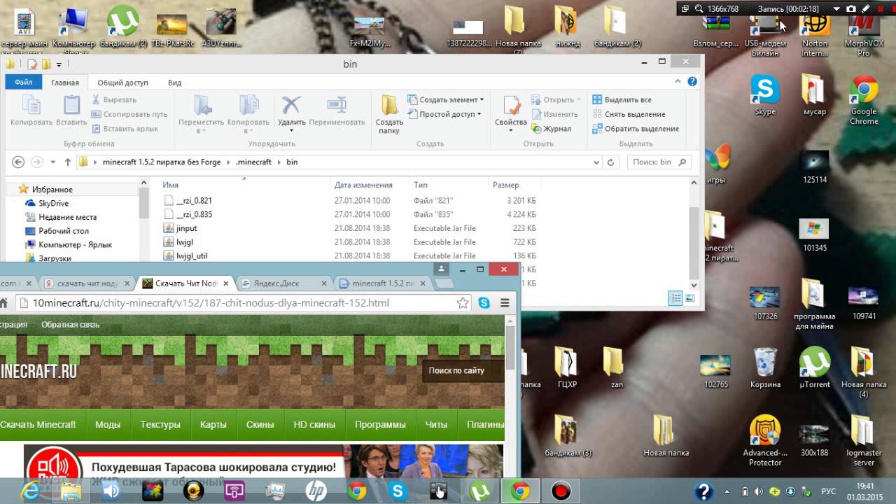The height and width of the screenshot is (504, 896).
Task: Click Вставить ярлык in ribbon
Action: tap(125, 129)
